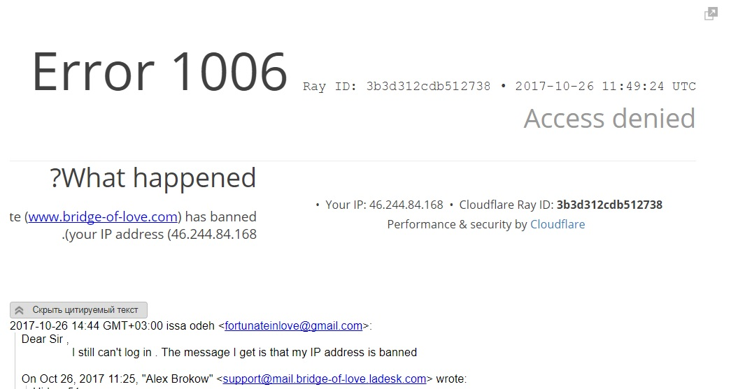Screen dimensions: 731x389
Task: Open the image in a new window icon
Action: [x=711, y=14]
